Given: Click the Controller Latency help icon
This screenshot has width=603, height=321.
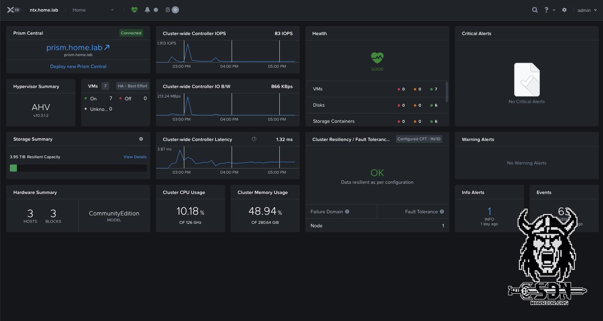Looking at the screenshot, I should tap(254, 139).
